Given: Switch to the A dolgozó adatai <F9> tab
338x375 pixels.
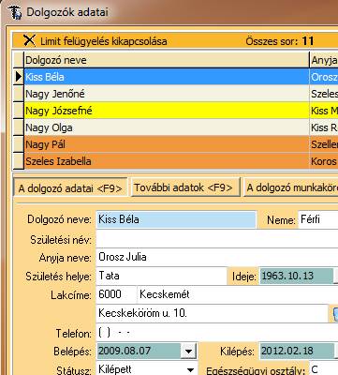Looking at the screenshot, I should [x=70, y=188].
